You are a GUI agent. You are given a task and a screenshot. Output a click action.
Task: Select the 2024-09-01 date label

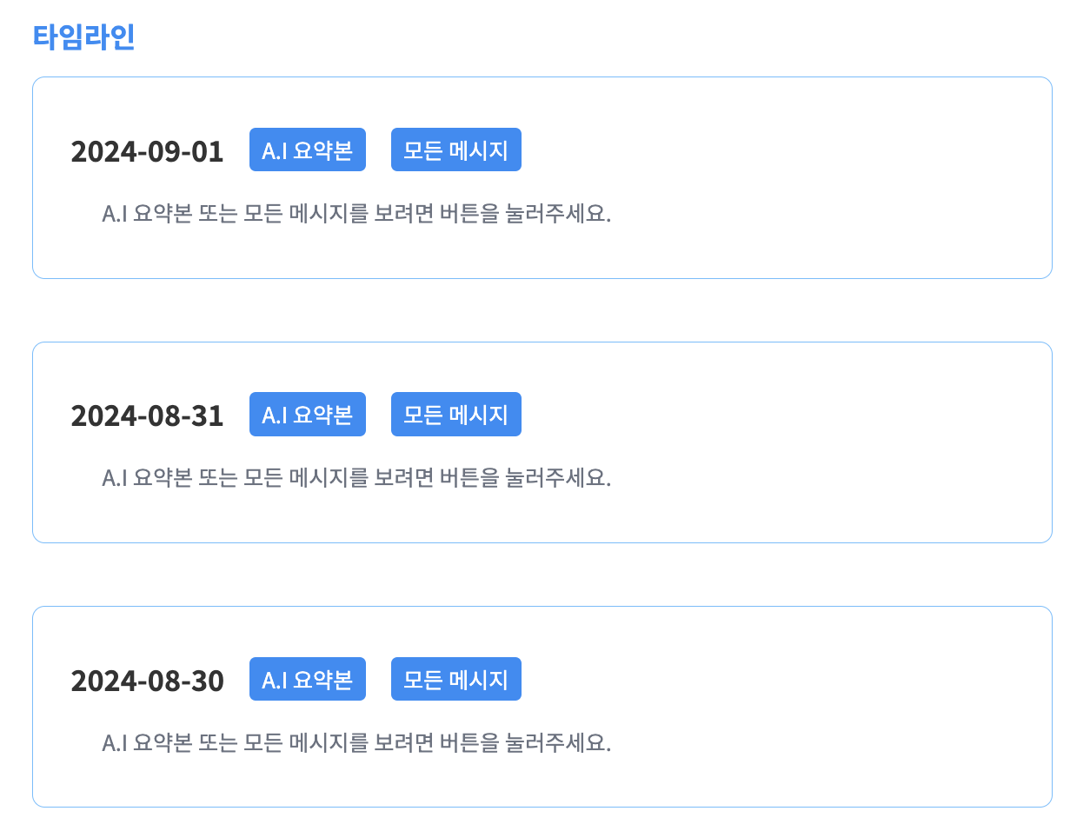click(147, 152)
